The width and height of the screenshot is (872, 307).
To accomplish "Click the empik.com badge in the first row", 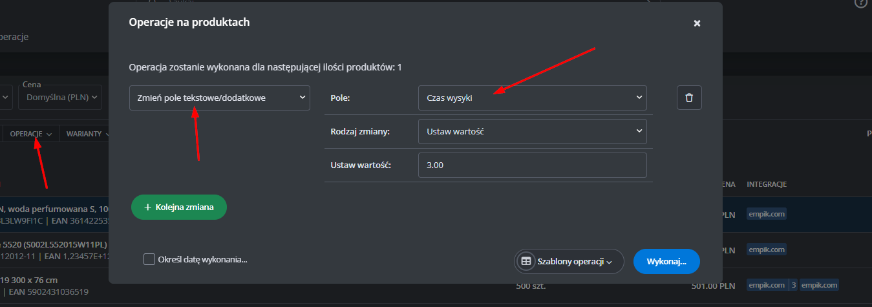I will (x=767, y=214).
